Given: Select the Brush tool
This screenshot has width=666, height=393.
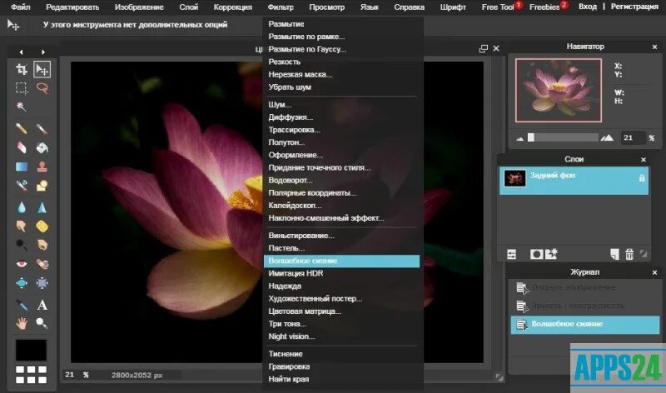Looking at the screenshot, I should 42,128.
